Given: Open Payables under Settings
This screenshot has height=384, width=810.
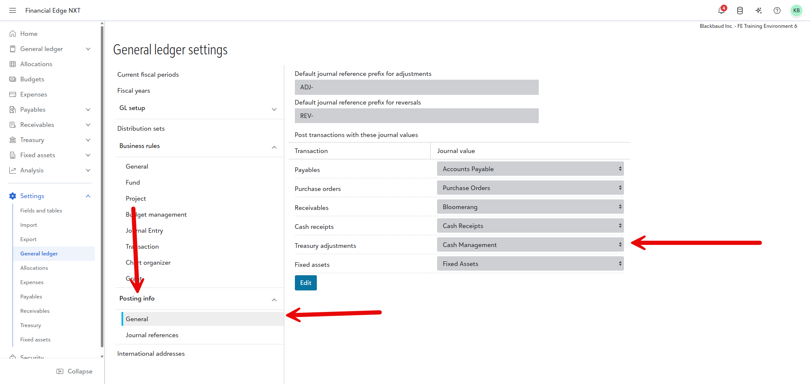Looking at the screenshot, I should [31, 297].
